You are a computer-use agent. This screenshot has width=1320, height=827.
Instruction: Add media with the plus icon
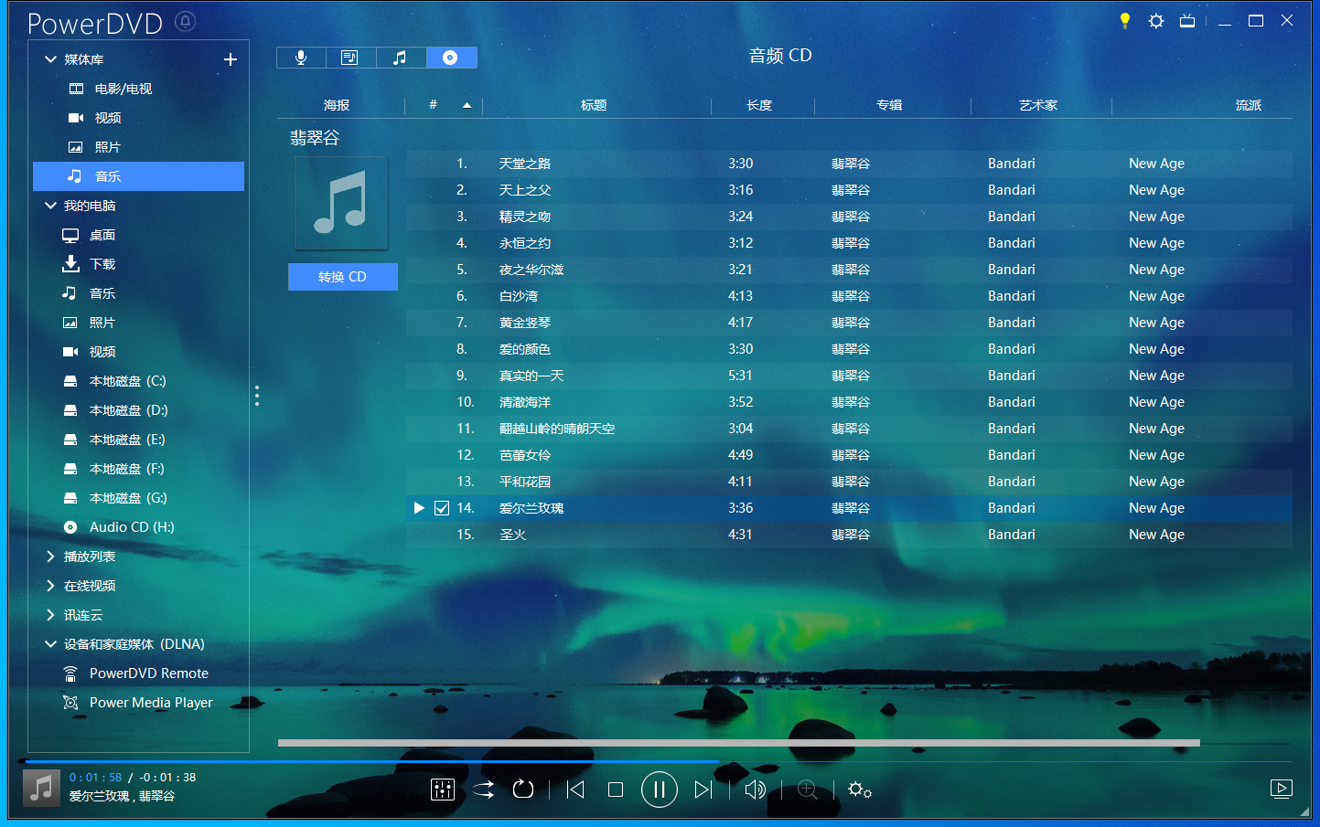231,59
